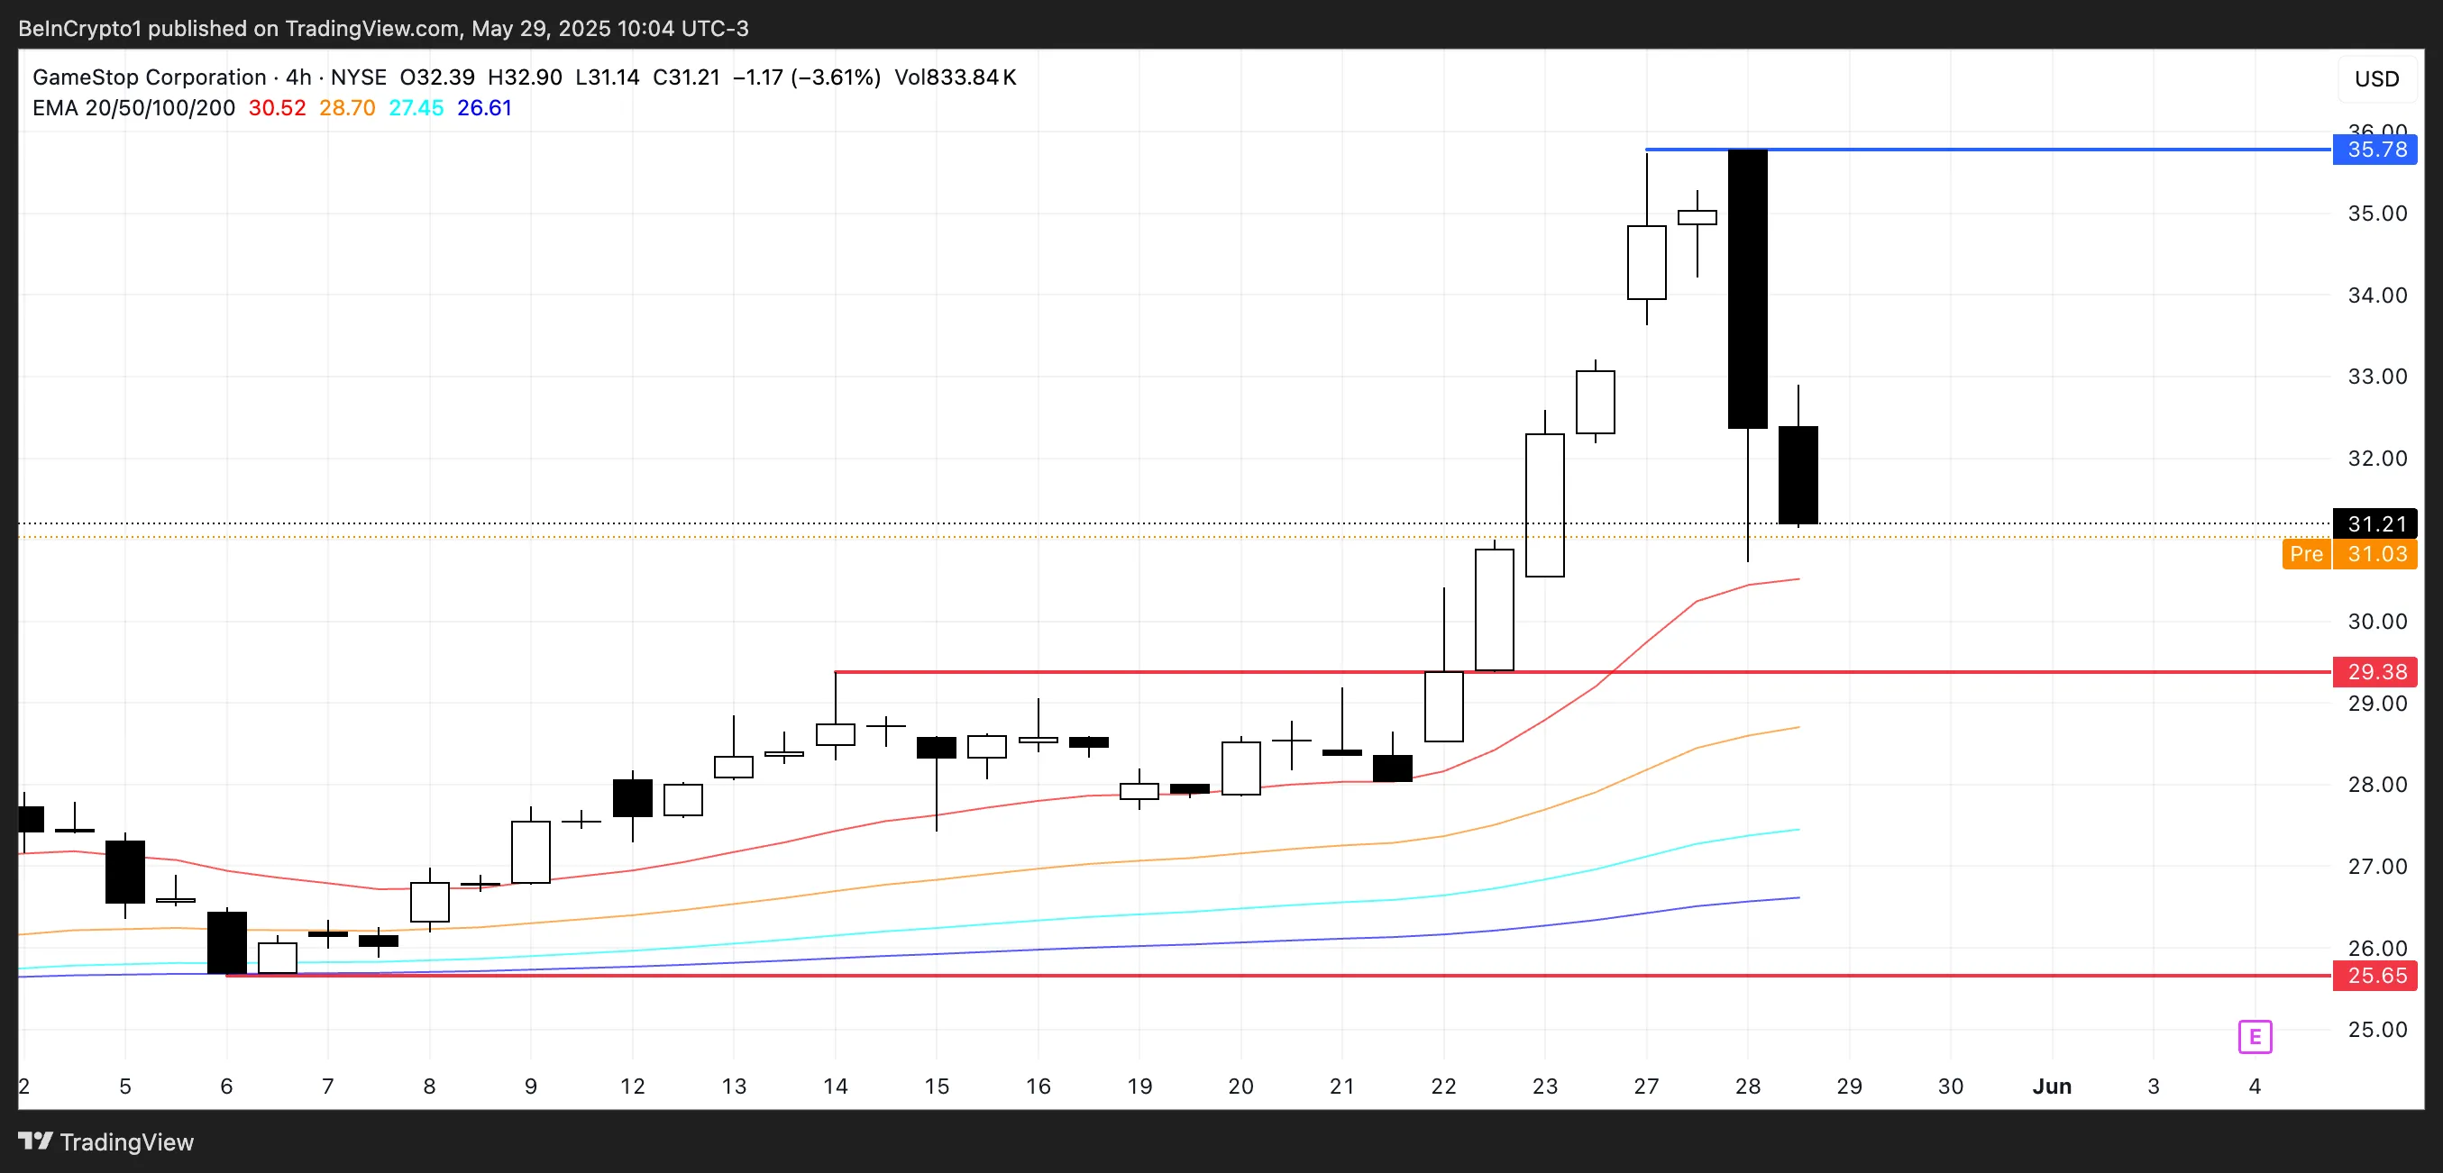
Task: Click the 25.00 price axis label
Action: 2376,1030
